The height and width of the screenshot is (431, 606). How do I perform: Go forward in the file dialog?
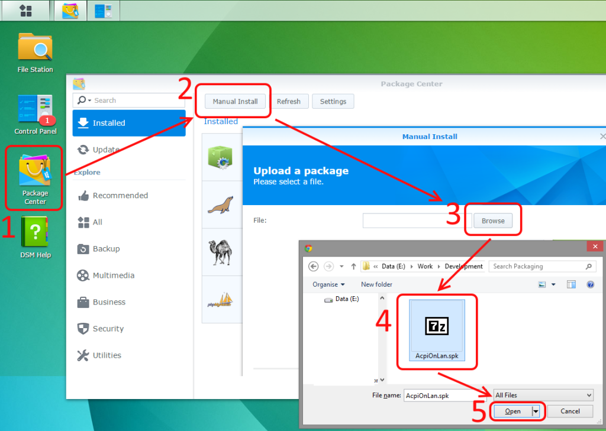click(328, 267)
